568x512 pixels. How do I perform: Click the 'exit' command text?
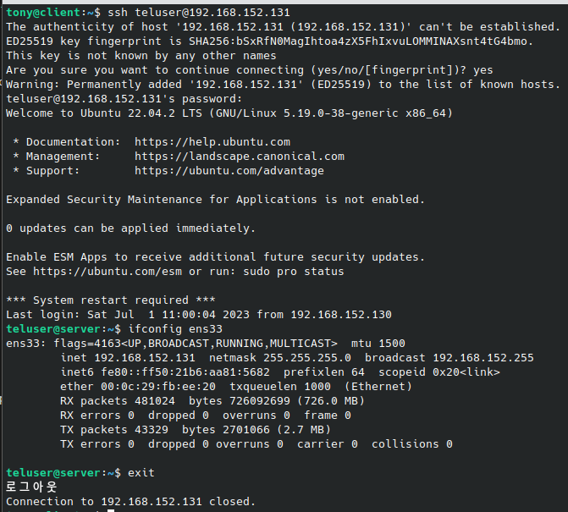(x=141, y=471)
